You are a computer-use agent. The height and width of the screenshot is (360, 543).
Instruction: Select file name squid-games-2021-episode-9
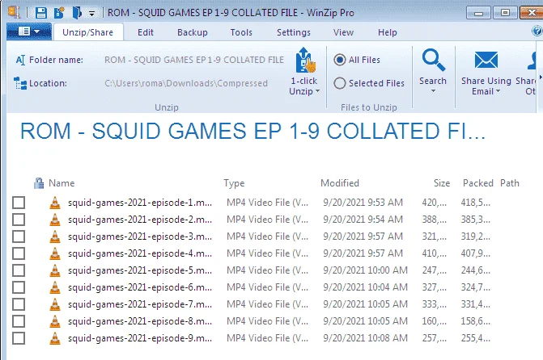click(x=140, y=338)
